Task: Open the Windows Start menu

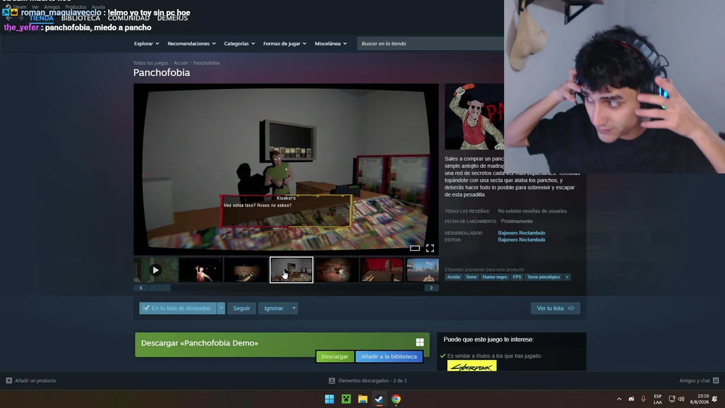Action: (329, 399)
